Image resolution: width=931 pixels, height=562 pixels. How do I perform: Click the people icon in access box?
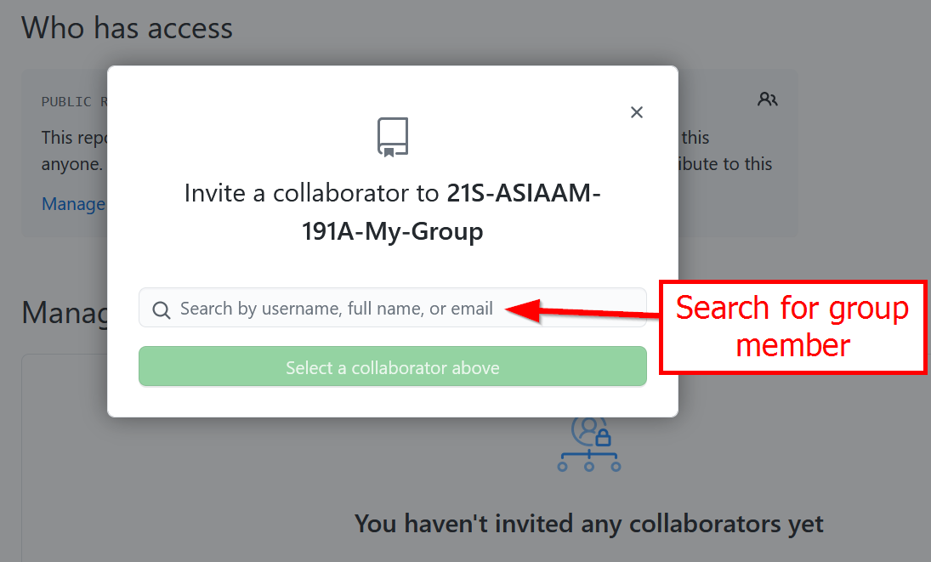point(768,99)
